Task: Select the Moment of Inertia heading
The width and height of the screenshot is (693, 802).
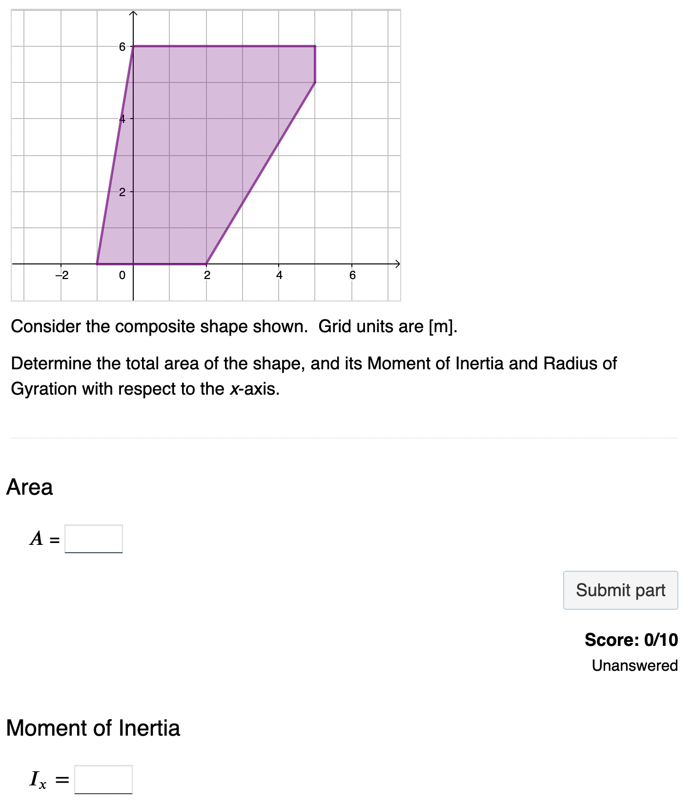Action: (93, 728)
